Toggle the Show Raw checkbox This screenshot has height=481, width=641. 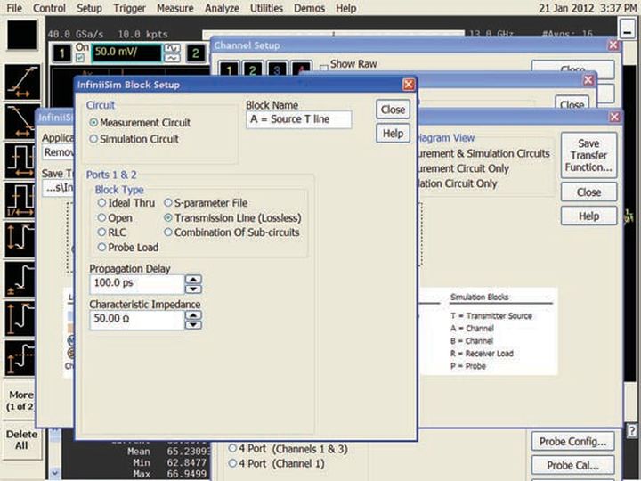tap(323, 68)
